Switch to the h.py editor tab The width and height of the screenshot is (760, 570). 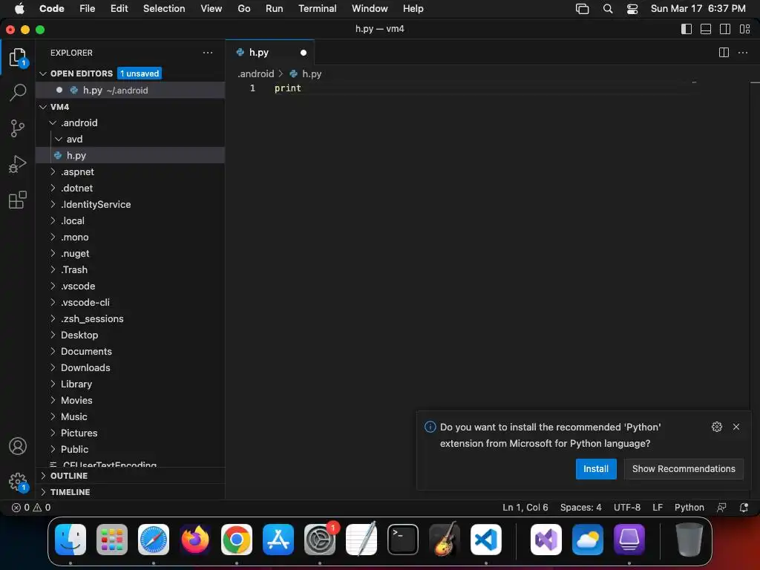pos(270,53)
